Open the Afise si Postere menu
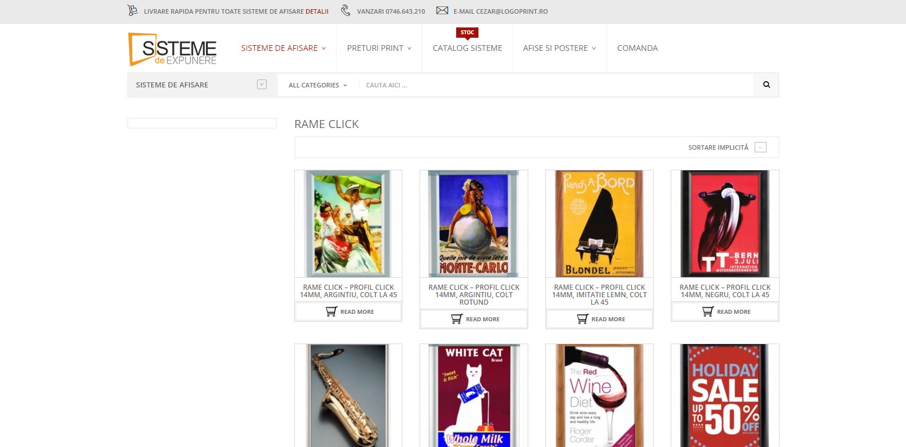 [x=559, y=48]
